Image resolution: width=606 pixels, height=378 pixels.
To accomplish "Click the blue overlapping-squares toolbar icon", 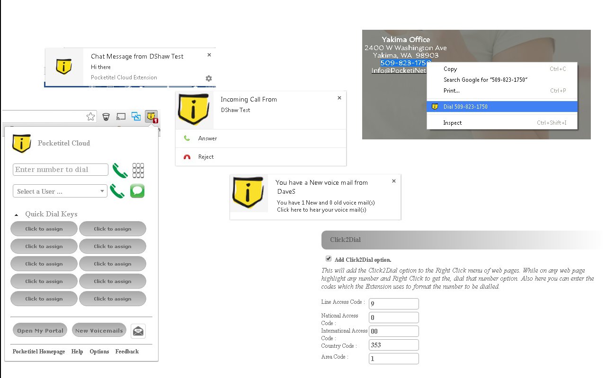I will 136,116.
